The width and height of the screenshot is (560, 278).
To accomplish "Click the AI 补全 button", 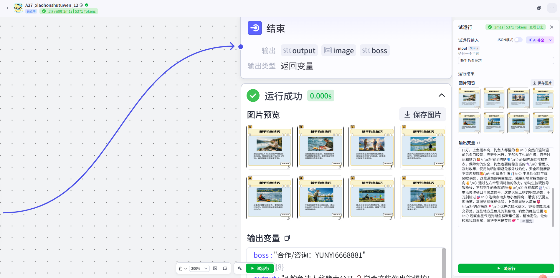I will tap(536, 40).
